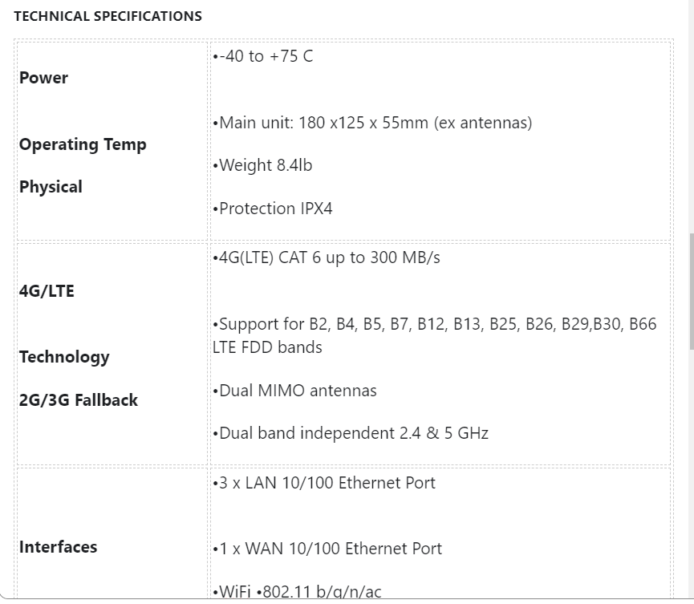694x604 pixels.
Task: Click the WiFi 802.11 b/g/n/ac entry
Action: point(297,591)
